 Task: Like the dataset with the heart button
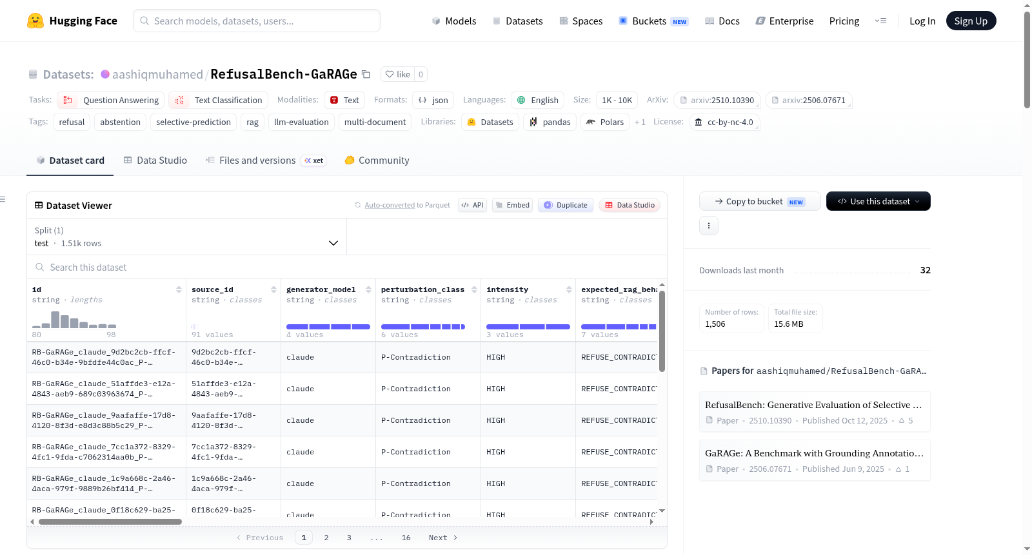point(397,74)
